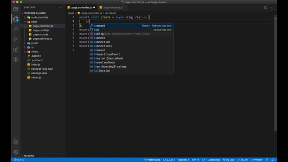Open the Manage gear icon

[x=16, y=152]
